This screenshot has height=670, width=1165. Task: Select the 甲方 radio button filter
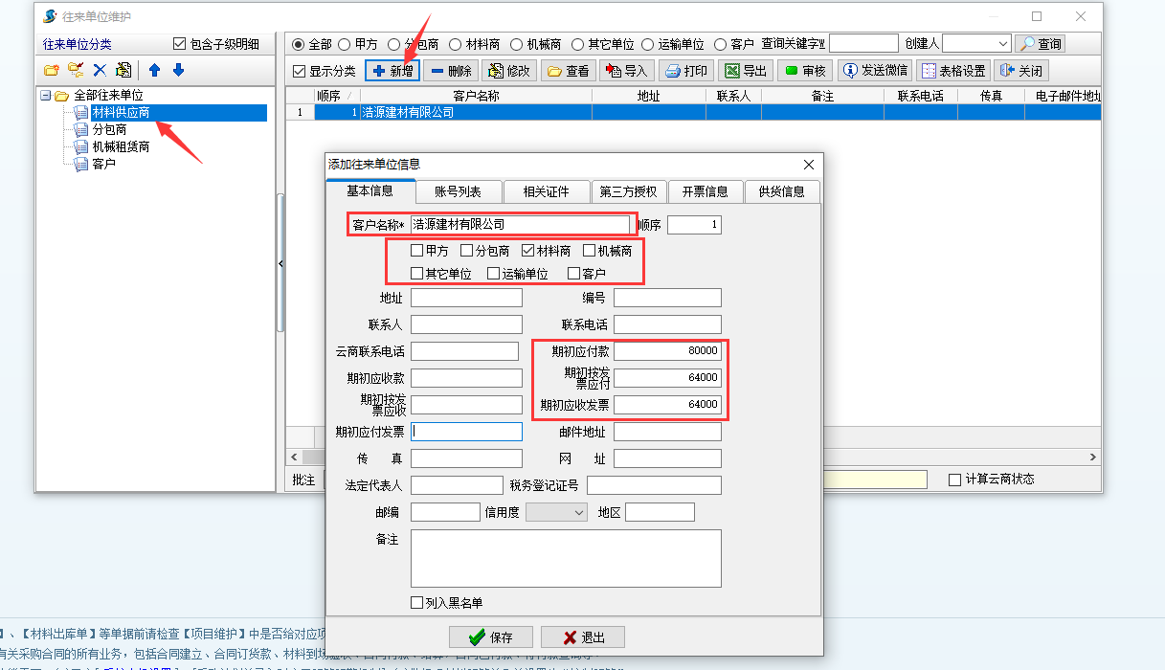pyautogui.click(x=345, y=44)
